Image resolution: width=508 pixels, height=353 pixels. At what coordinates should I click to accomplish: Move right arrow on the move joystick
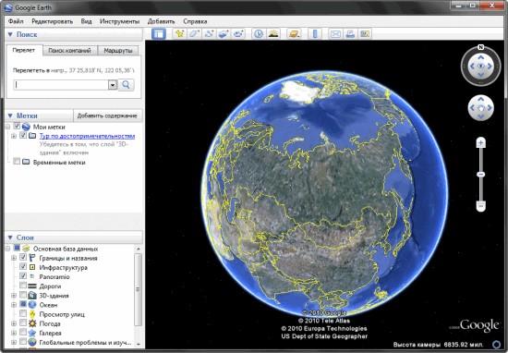tap(490, 108)
